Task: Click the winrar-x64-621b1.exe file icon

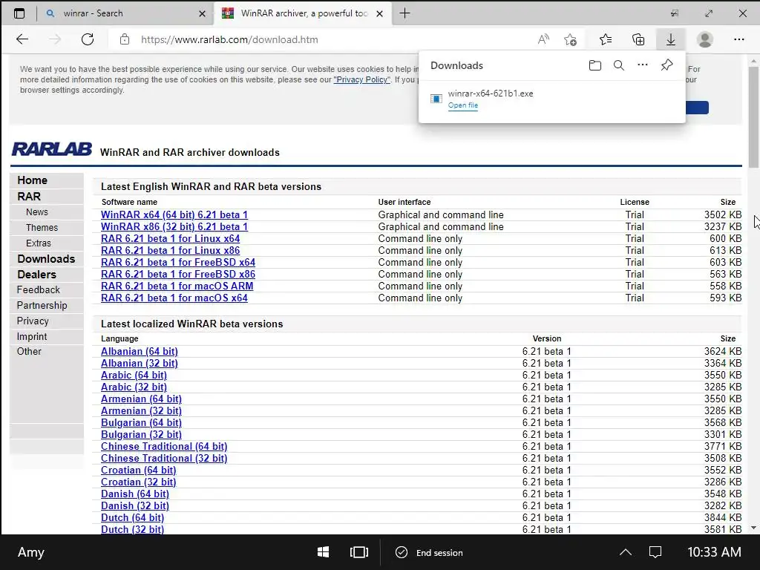Action: 436,99
